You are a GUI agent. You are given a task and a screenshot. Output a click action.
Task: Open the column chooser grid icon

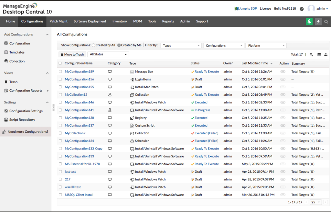(319, 55)
